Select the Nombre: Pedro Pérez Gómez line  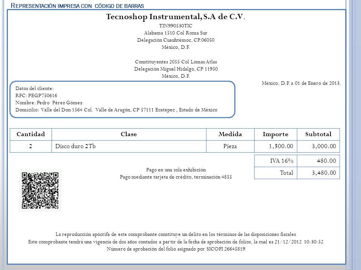pyautogui.click(x=49, y=103)
